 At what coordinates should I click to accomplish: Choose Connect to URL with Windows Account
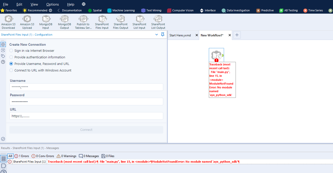click(x=11, y=70)
